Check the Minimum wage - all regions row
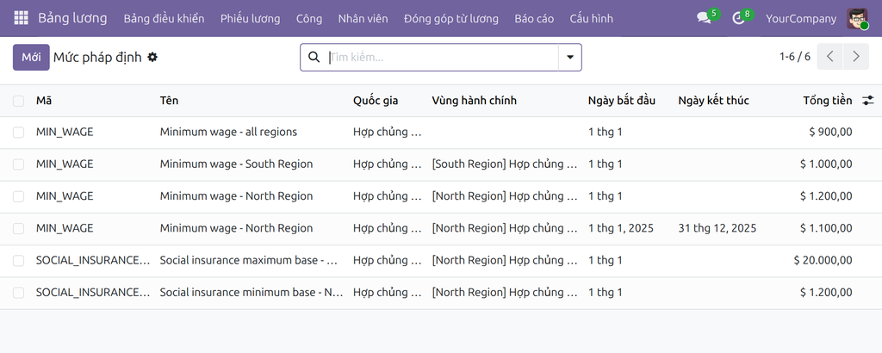Image resolution: width=882 pixels, height=353 pixels. [x=19, y=133]
